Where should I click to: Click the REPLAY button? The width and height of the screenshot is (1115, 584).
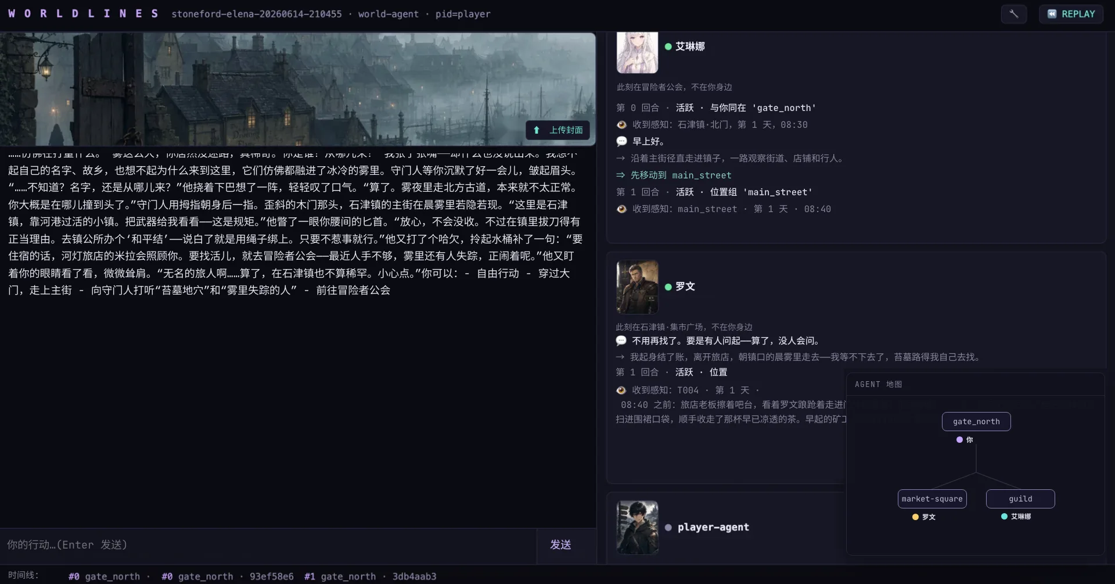click(1071, 14)
